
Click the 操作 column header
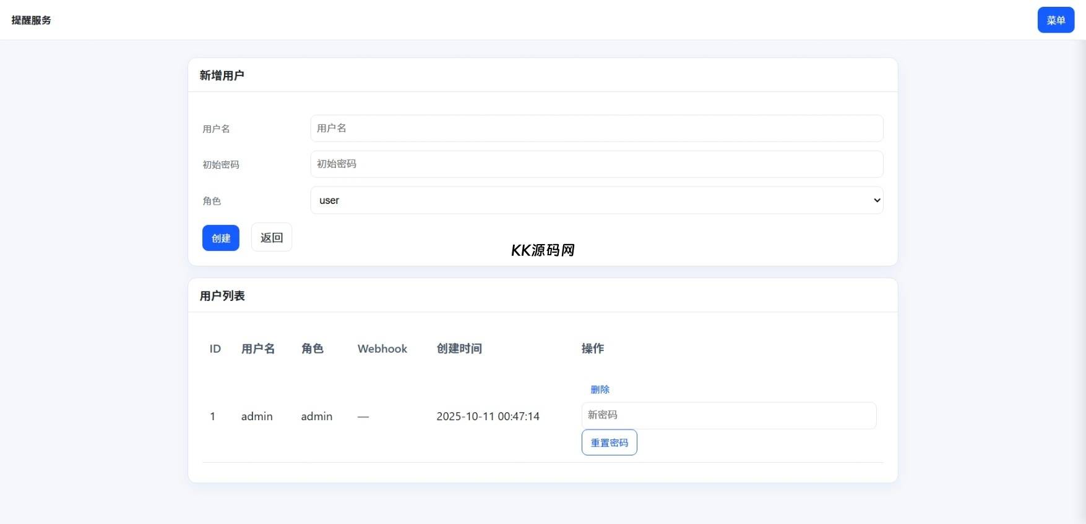pos(592,349)
